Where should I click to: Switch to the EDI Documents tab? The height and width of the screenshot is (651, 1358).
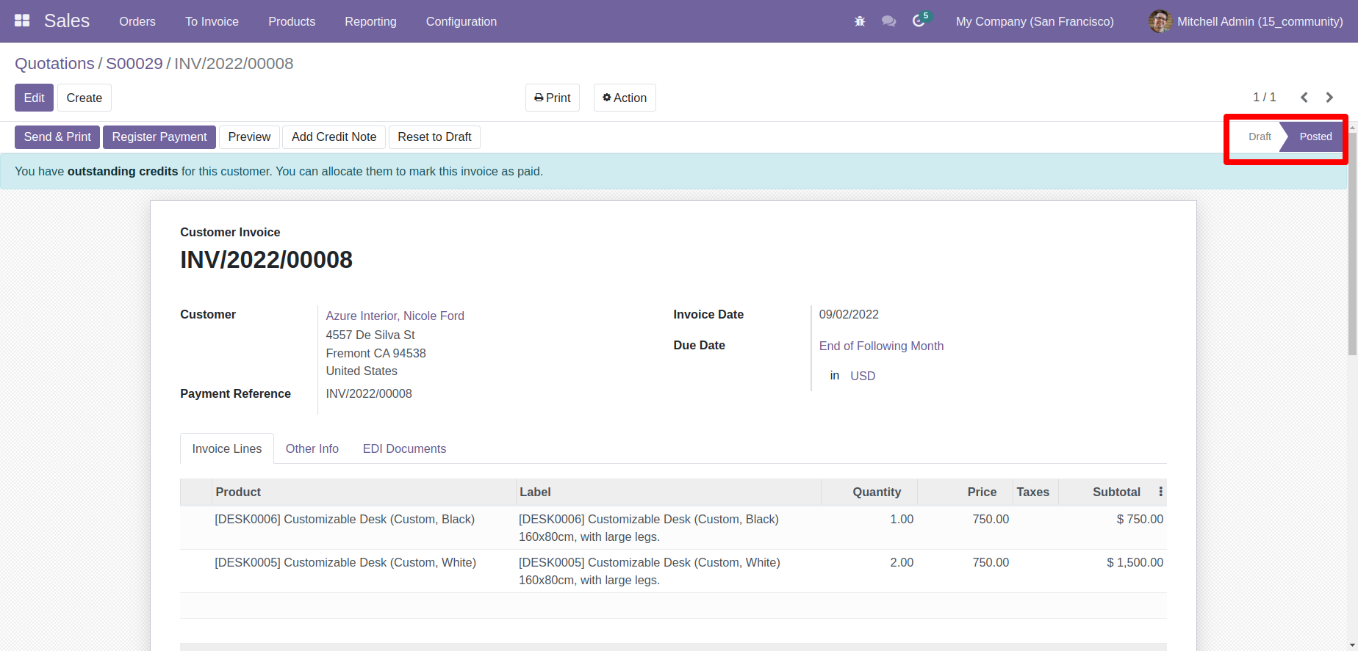tap(404, 448)
